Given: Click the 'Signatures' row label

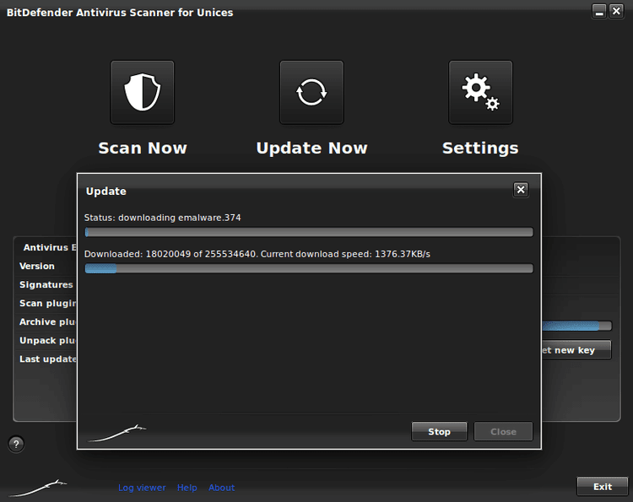Looking at the screenshot, I should tap(46, 284).
